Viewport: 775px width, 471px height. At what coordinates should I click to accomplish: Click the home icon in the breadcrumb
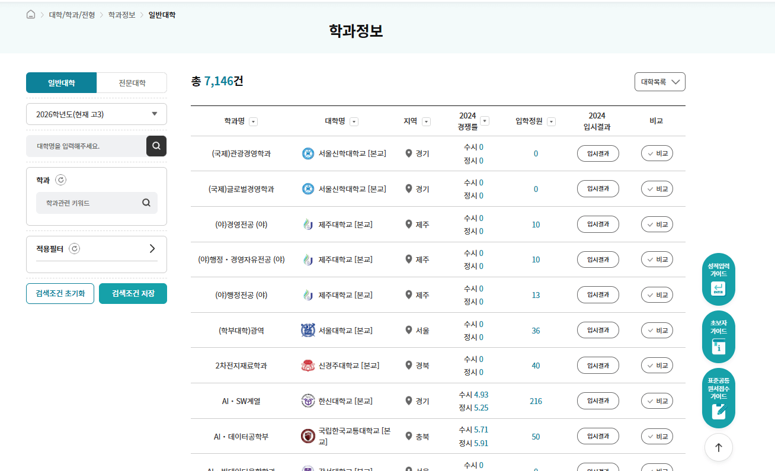point(30,14)
